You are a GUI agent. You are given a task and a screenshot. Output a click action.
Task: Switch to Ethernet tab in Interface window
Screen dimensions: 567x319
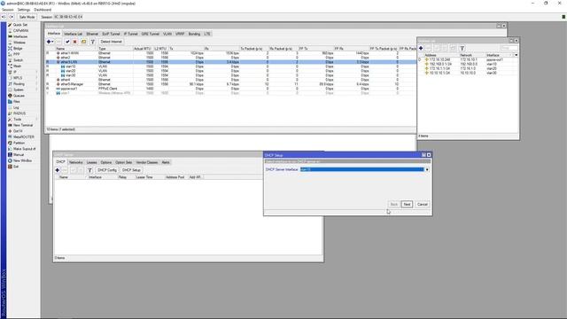tap(92, 34)
